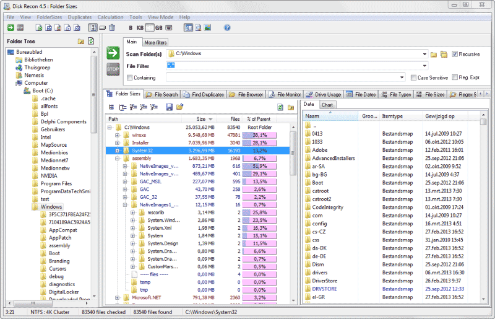Open the File menu
The height and width of the screenshot is (319, 495).
pos(11,17)
